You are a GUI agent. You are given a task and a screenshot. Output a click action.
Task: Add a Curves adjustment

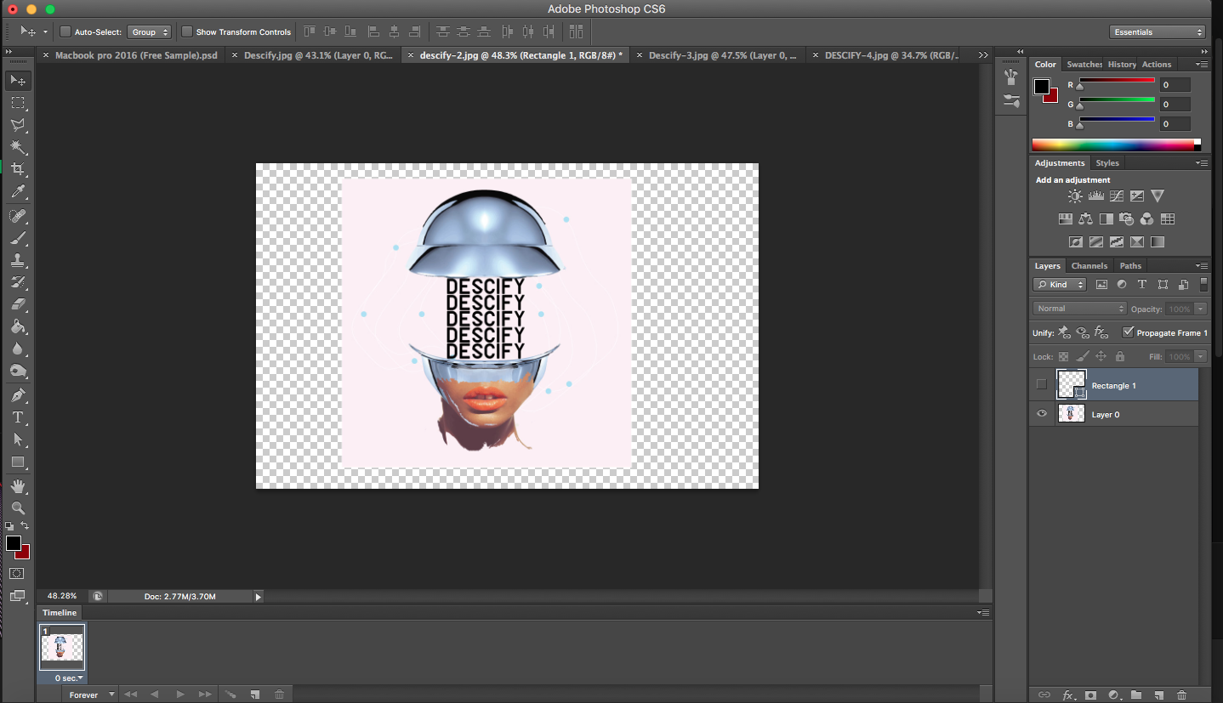pyautogui.click(x=1117, y=196)
